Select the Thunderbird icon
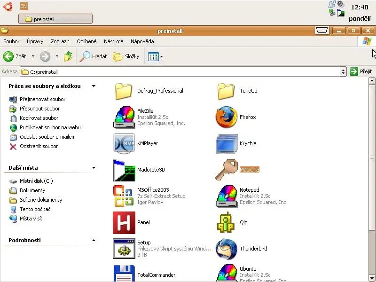Viewport: 376px width, 282px height. click(x=227, y=249)
